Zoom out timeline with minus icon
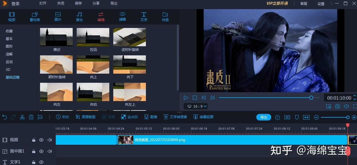This screenshot has width=357, height=165. (x=316, y=117)
